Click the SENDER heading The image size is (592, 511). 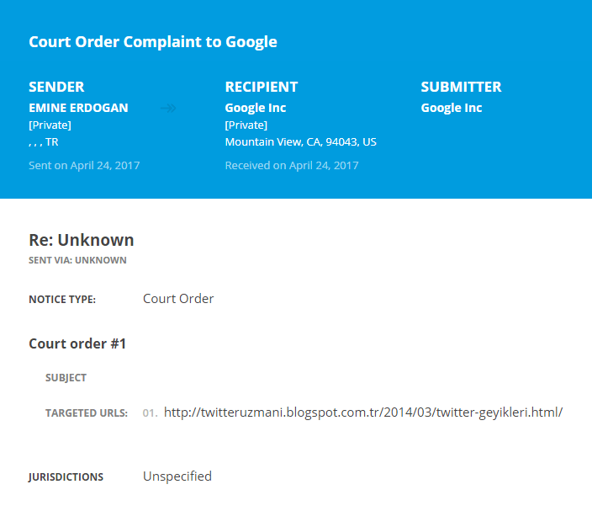[x=56, y=87]
